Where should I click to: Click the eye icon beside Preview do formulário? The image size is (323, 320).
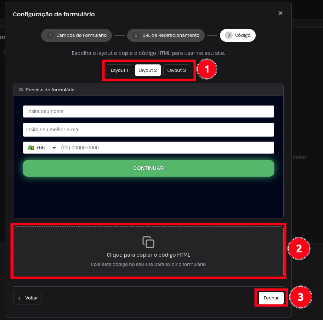coord(21,90)
